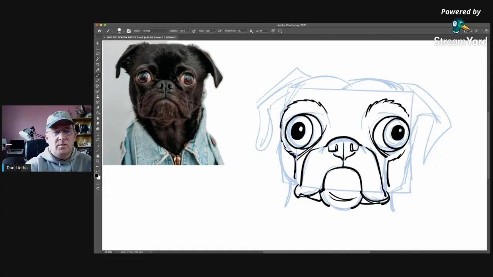This screenshot has height=277, width=493.
Task: Select the Clone Stamp tool
Action: click(98, 97)
